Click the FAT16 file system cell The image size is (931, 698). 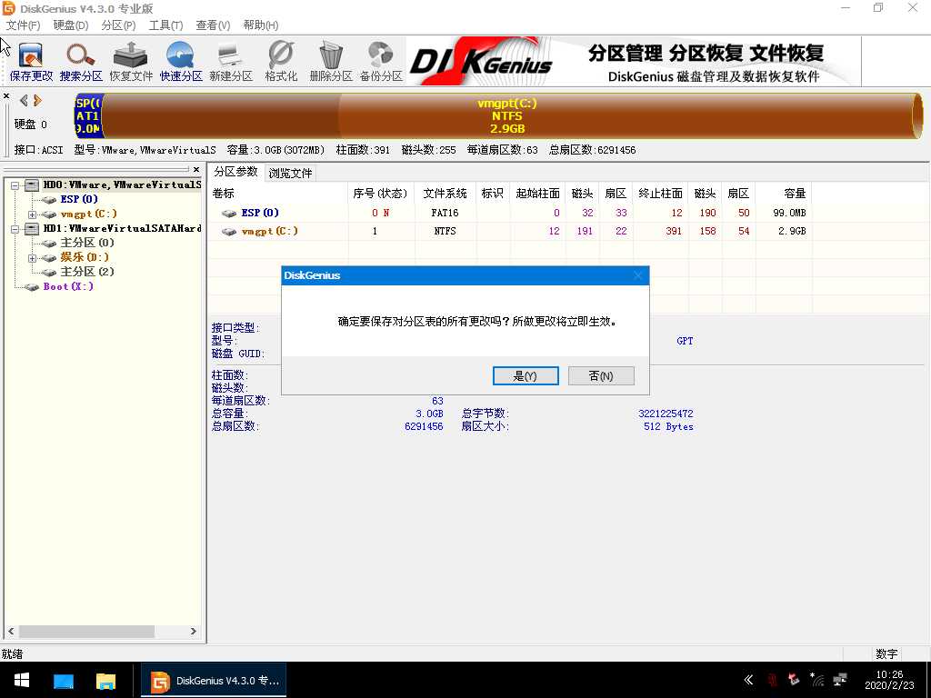click(x=445, y=213)
